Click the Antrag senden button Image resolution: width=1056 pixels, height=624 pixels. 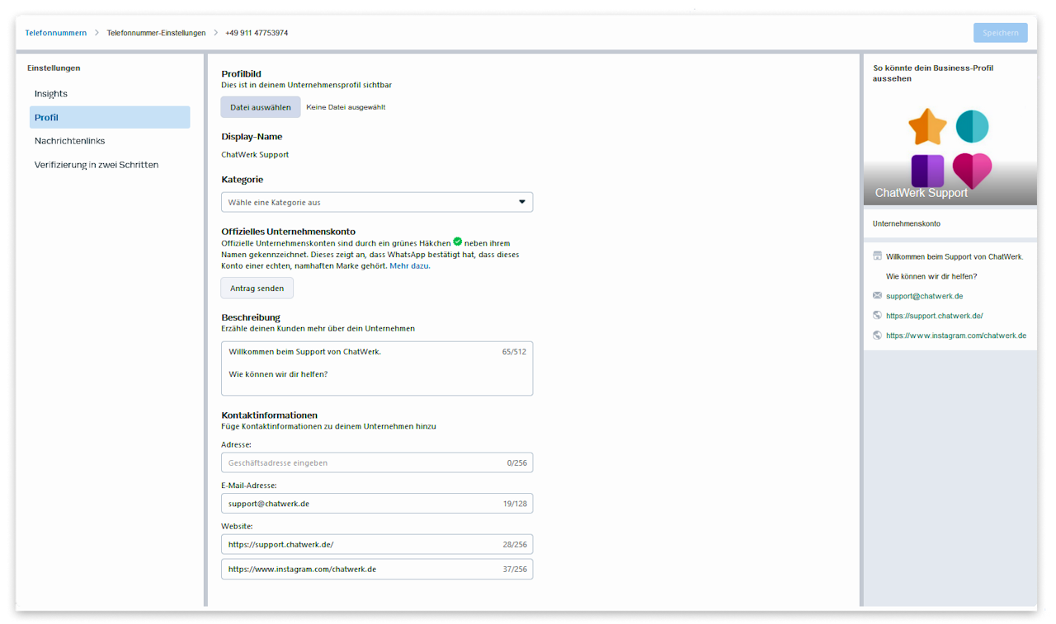(257, 289)
